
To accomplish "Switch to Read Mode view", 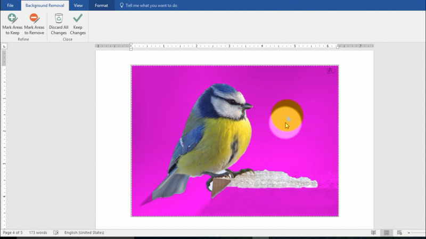I will [373, 233].
